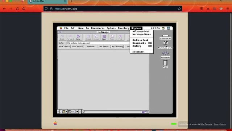Open Firefox downloads panel
Image resolution: width=232 pixels, height=131 pixels.
coord(208,9)
